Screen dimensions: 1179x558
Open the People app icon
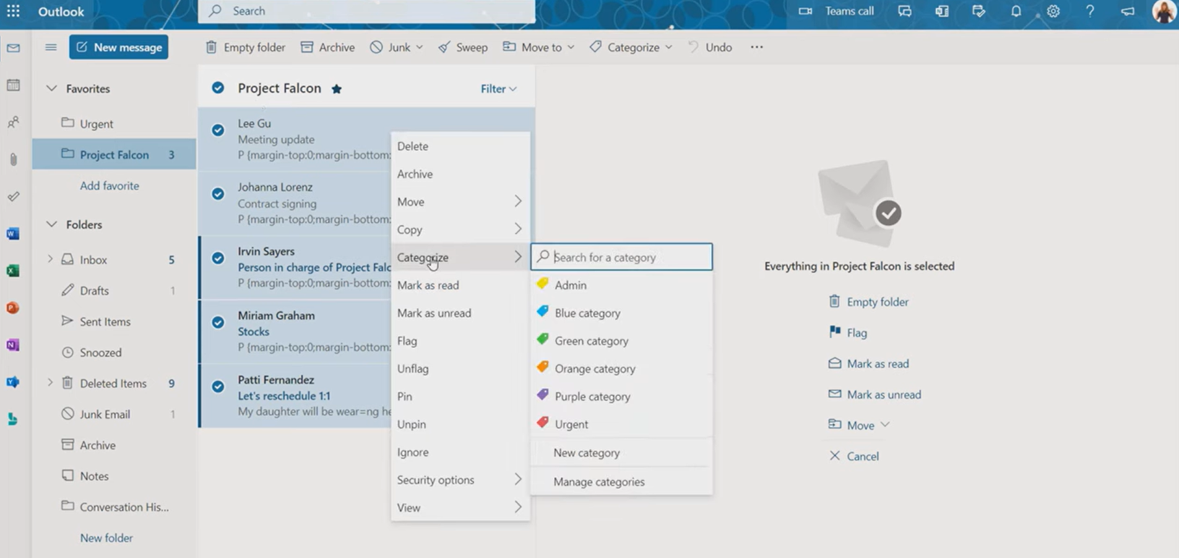click(13, 122)
